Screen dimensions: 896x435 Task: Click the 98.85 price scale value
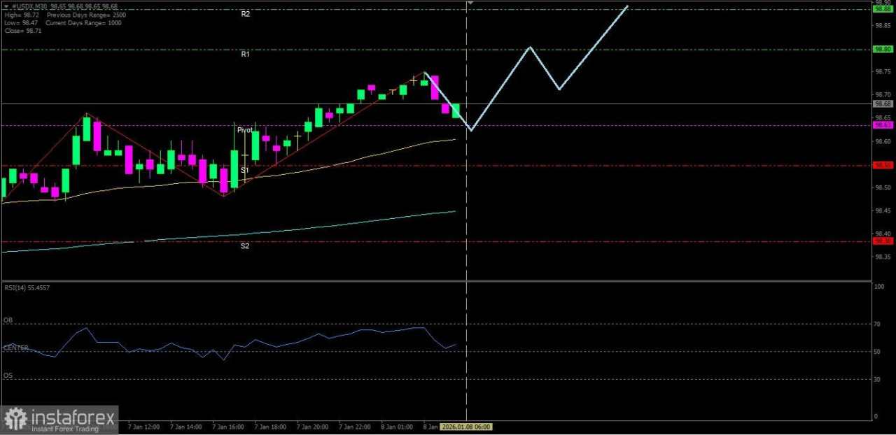point(883,26)
